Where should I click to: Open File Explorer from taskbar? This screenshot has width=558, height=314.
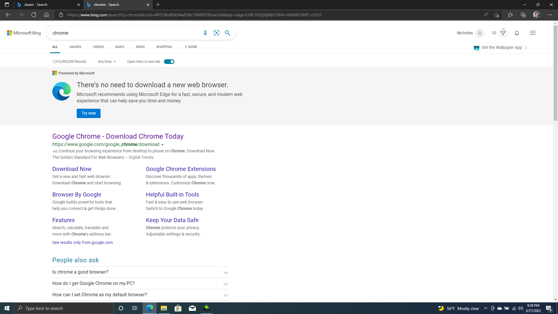164,308
